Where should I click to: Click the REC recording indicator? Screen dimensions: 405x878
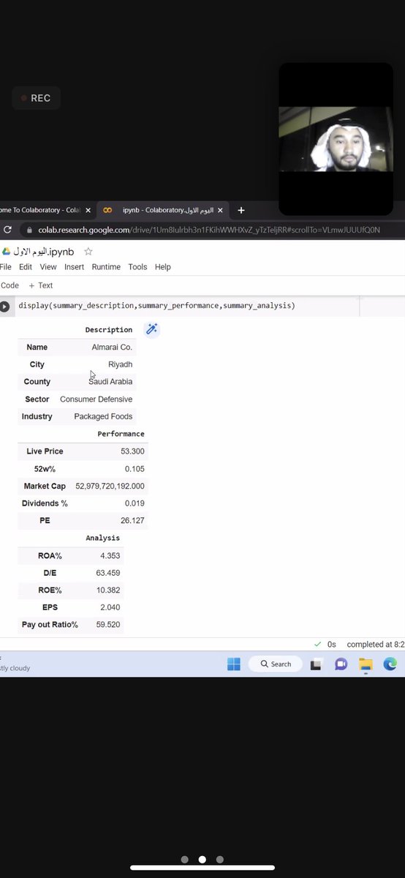(x=36, y=98)
